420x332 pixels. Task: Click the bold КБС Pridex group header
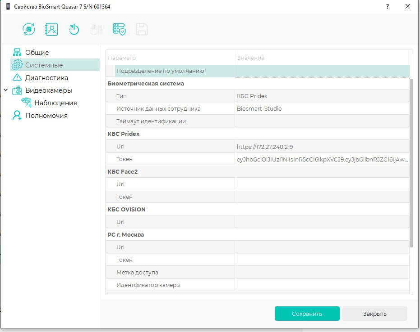124,134
